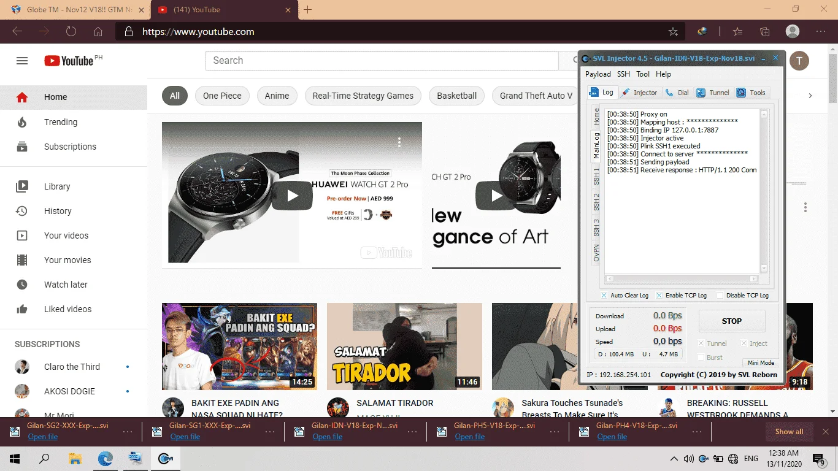Open SVL Injector taskbar icon

[166, 458]
